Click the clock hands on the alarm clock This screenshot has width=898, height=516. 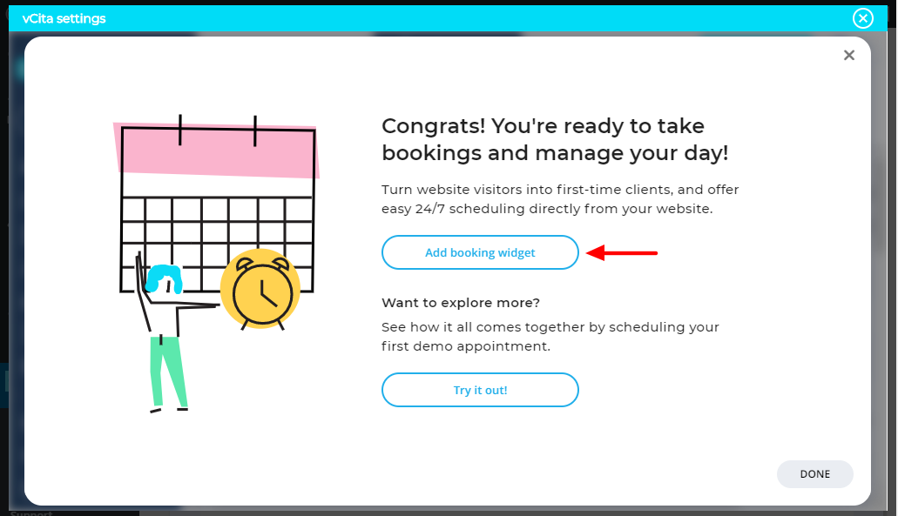click(x=264, y=293)
